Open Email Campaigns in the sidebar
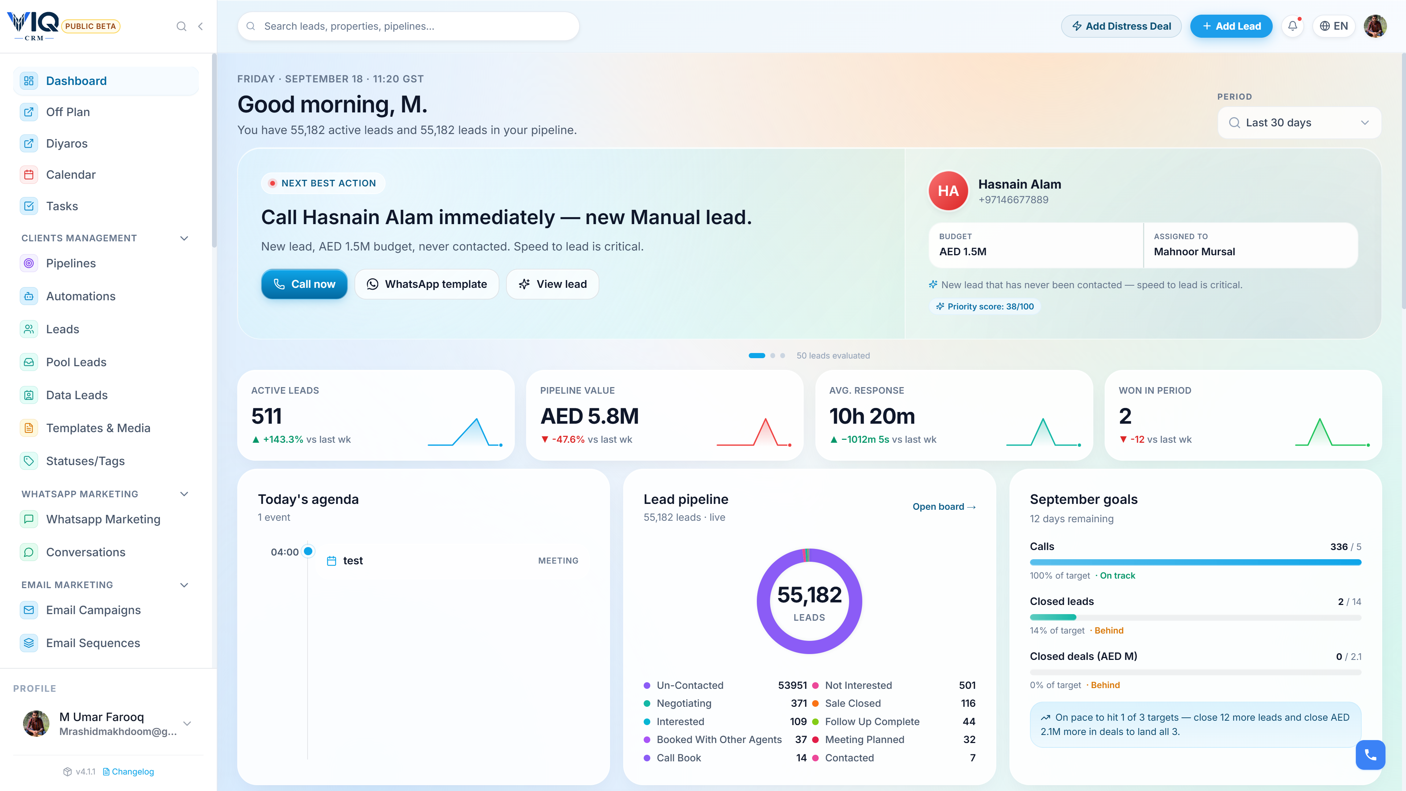Image resolution: width=1406 pixels, height=791 pixels. pyautogui.click(x=106, y=610)
